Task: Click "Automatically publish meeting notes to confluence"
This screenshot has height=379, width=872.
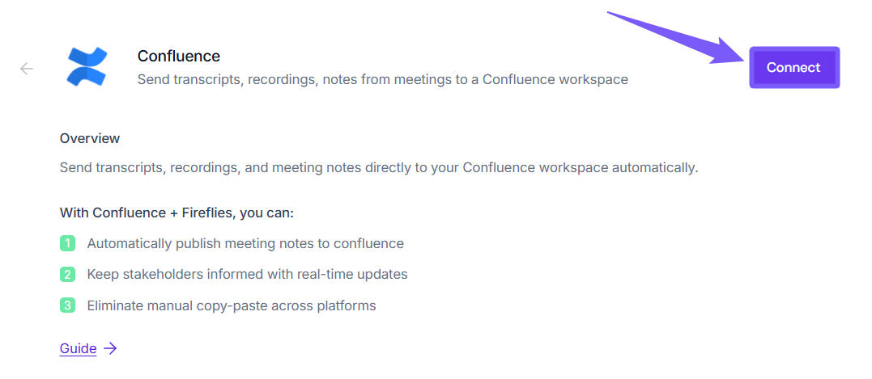Action: (245, 243)
